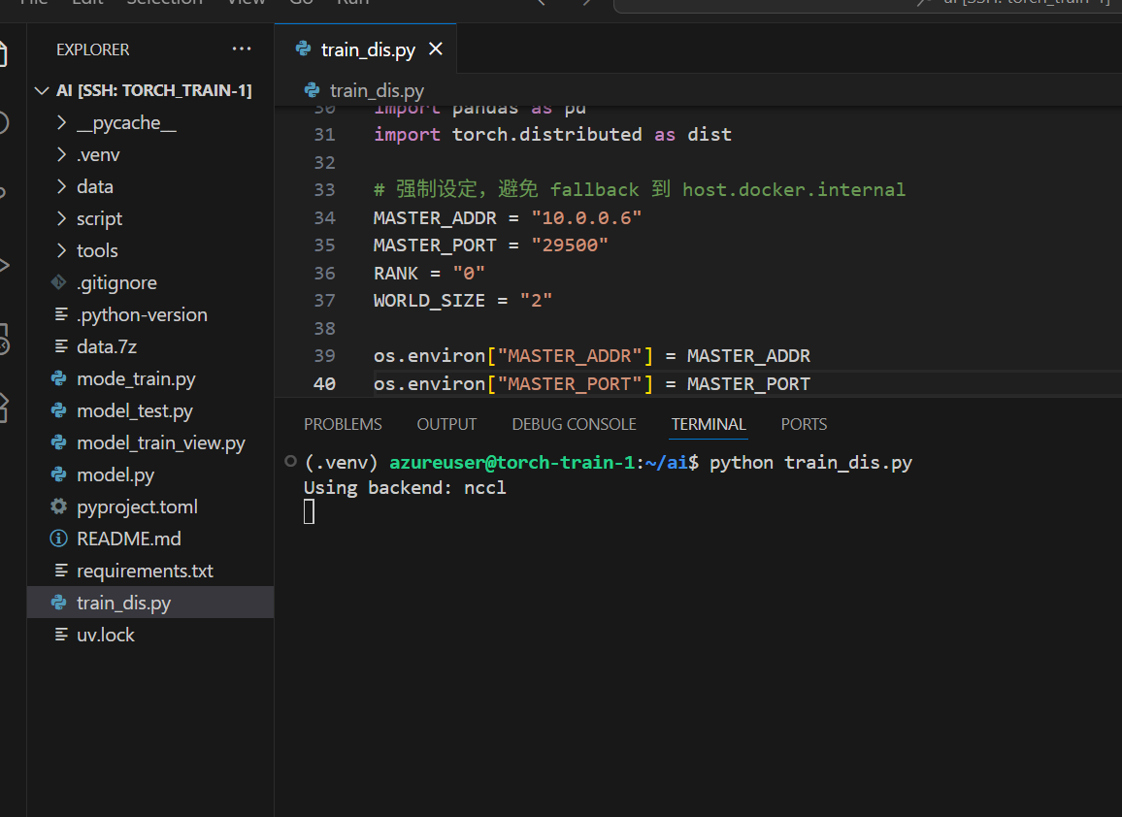Click the Python icon of mode_train.py
1122x817 pixels.
59,379
